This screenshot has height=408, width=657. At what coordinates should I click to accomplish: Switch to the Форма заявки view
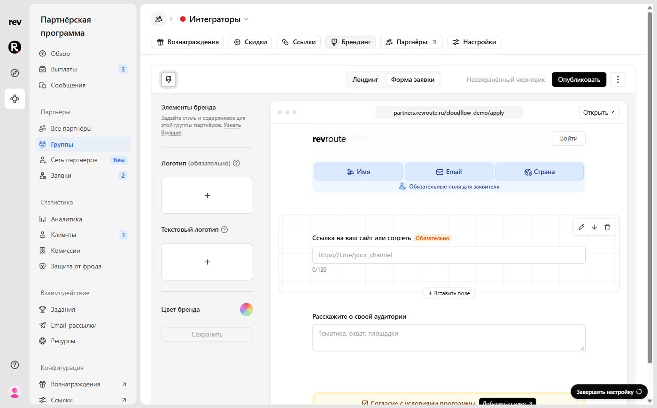tap(413, 79)
